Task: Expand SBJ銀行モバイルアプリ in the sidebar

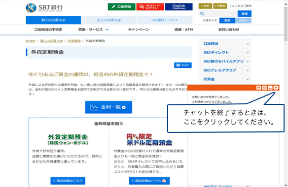Action: 225,62
